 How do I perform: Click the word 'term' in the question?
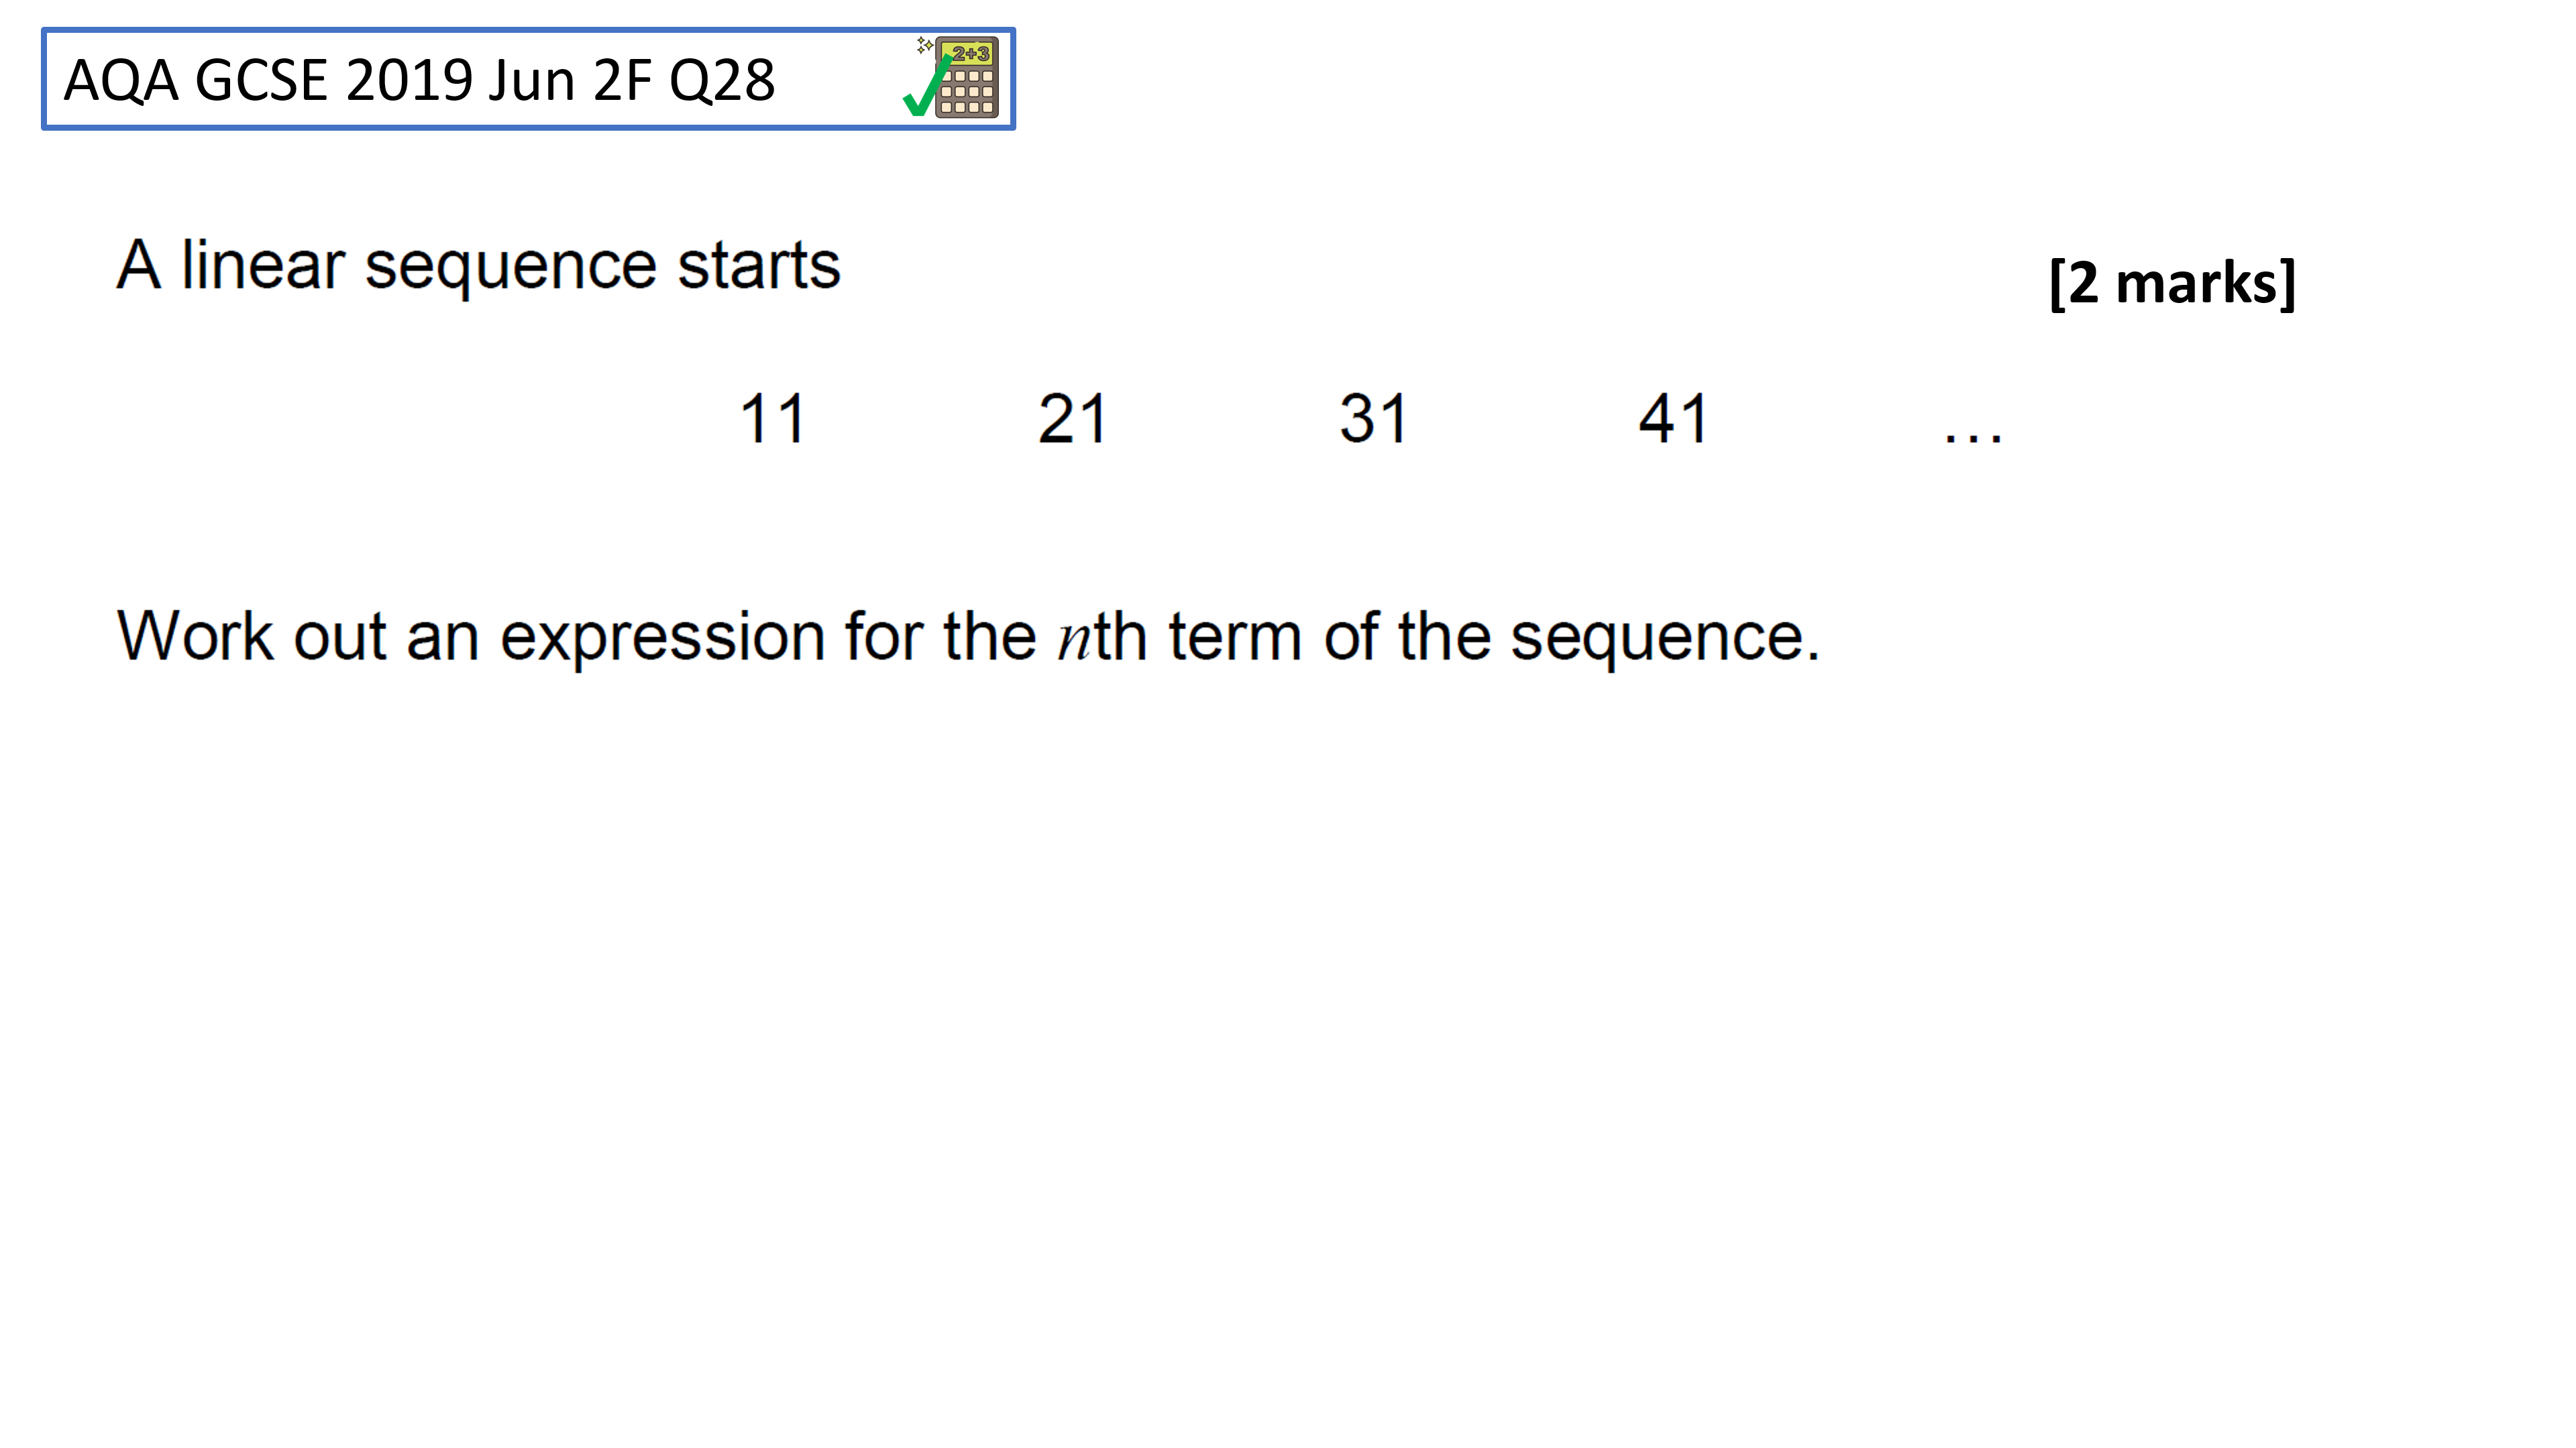(1235, 638)
